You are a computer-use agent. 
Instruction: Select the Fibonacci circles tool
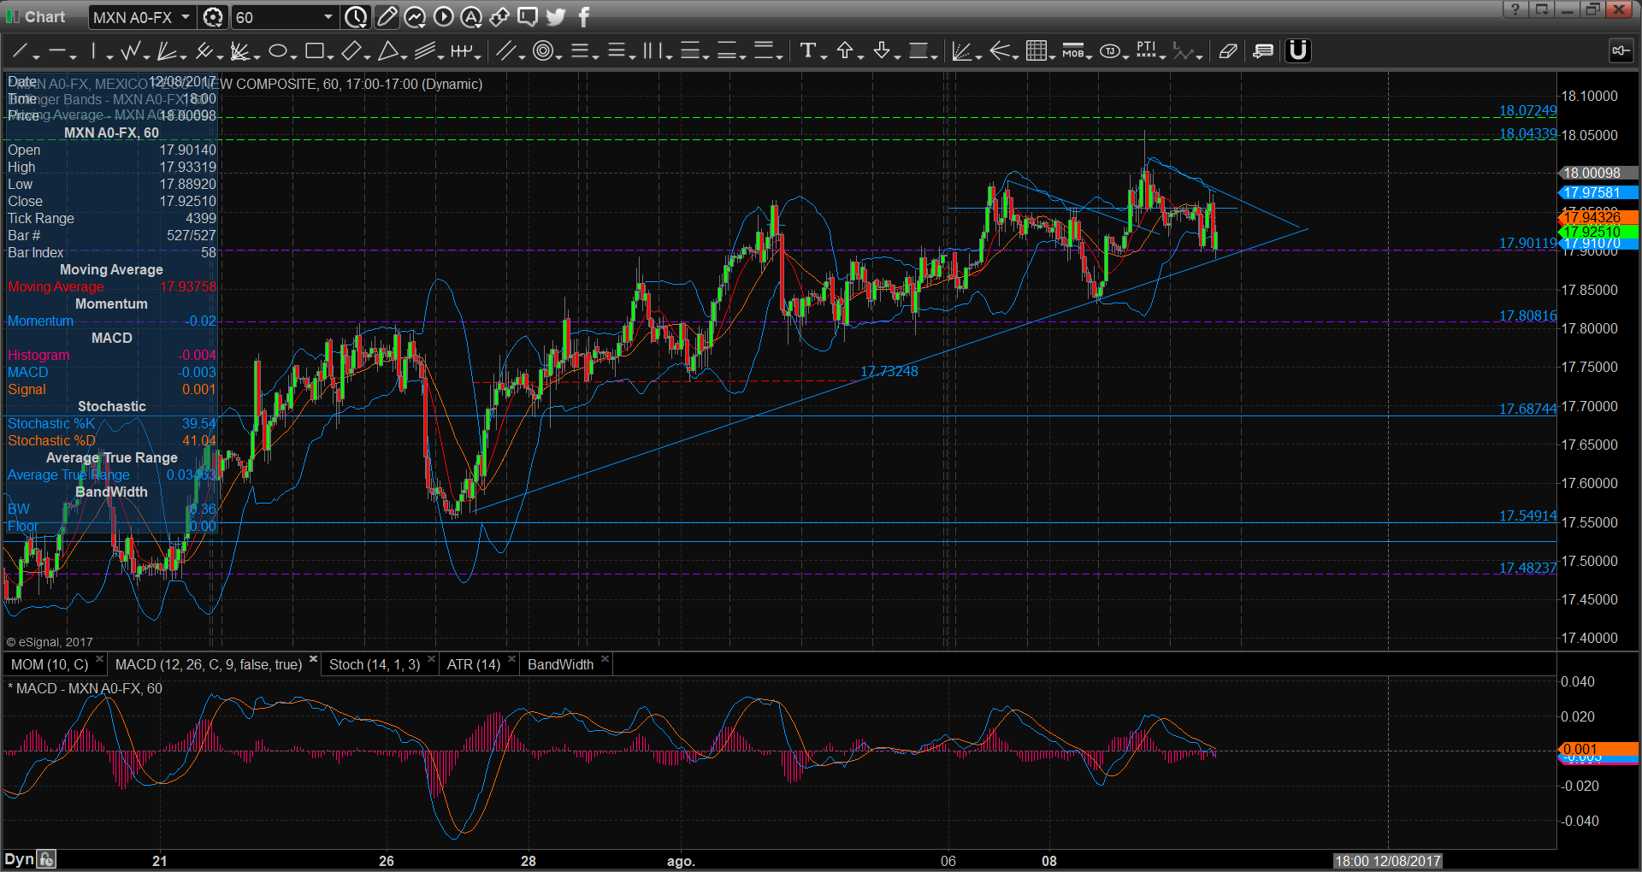tap(542, 51)
